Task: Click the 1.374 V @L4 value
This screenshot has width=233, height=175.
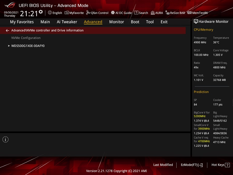Action: [x=201, y=121]
